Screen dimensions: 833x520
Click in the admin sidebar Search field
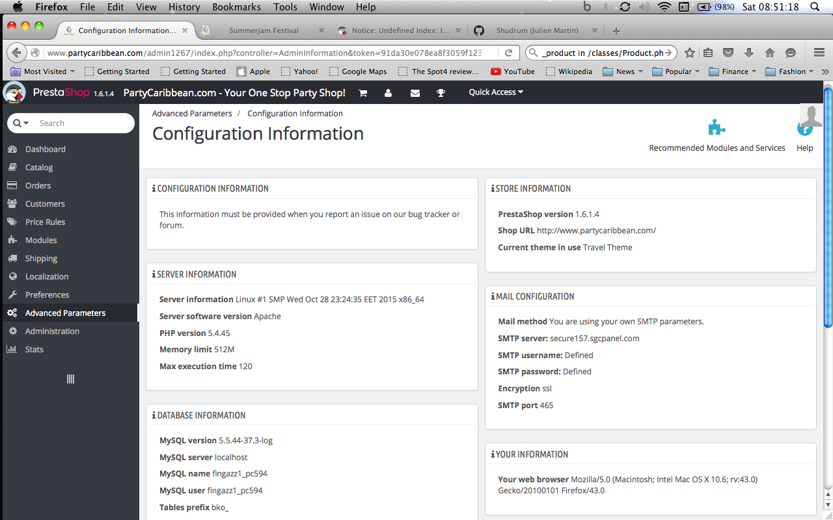81,123
